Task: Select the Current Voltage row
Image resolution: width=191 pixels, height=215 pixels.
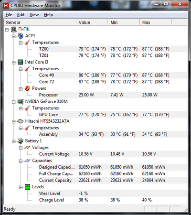Action: (x=113, y=154)
